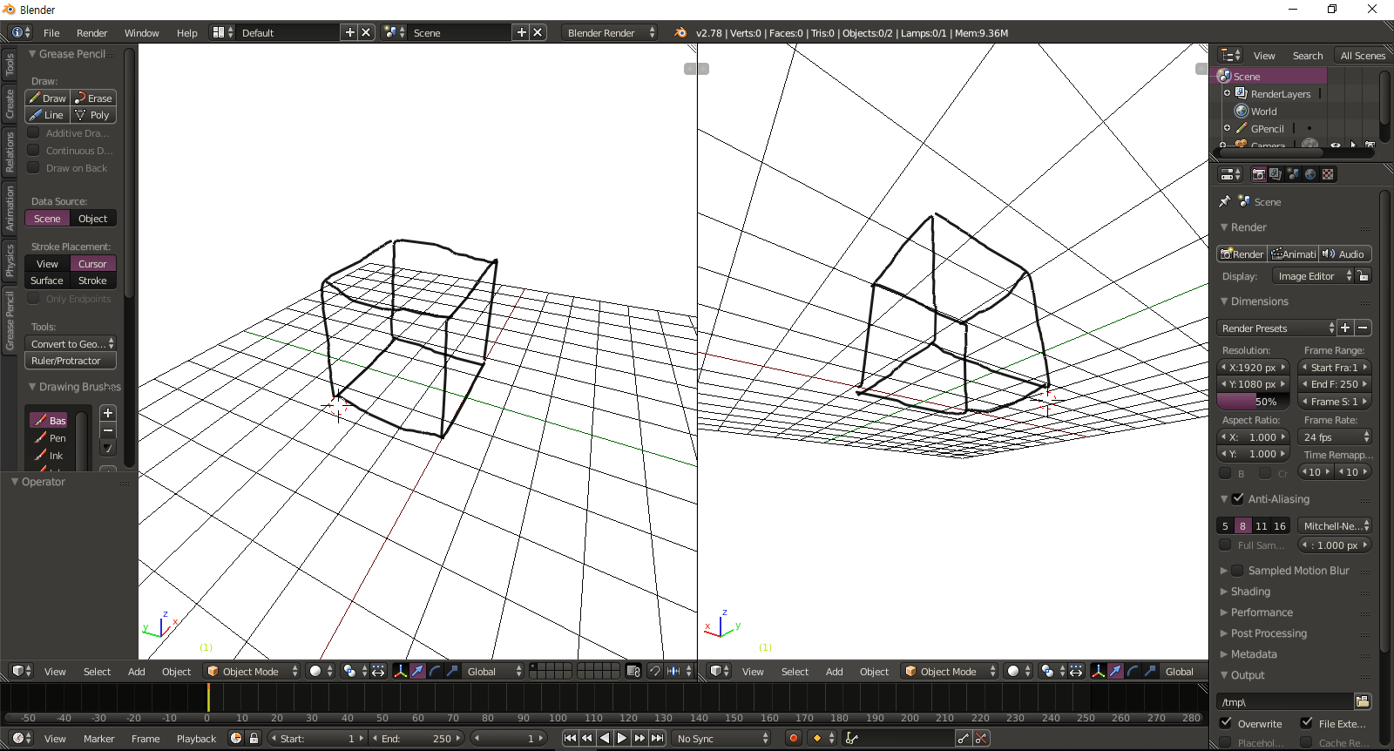Click the insert keyframes icon in timeline
Viewport: 1394px width, 751px height.
click(x=963, y=738)
